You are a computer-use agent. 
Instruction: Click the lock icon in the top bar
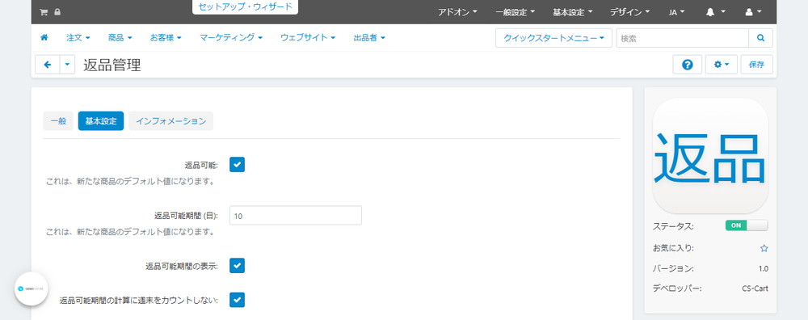click(57, 12)
